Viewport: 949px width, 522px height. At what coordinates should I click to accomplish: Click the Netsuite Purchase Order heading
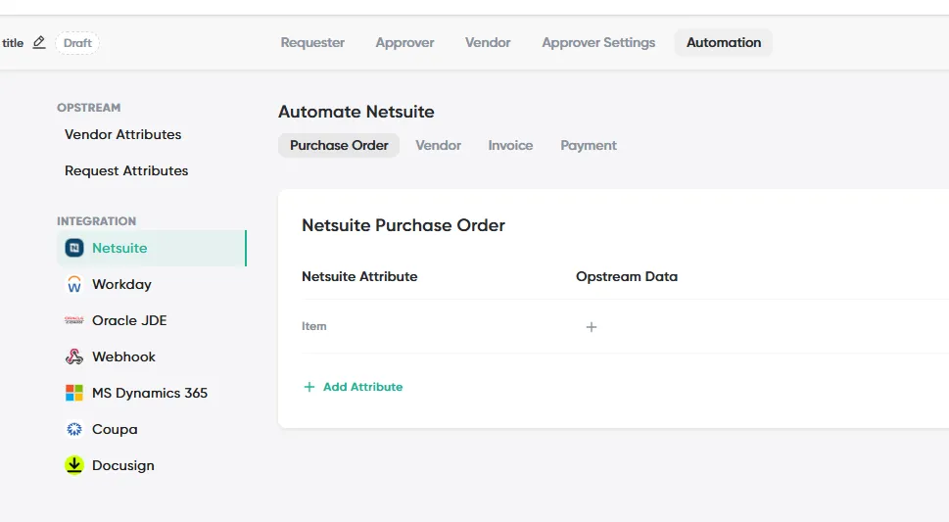pyautogui.click(x=403, y=225)
